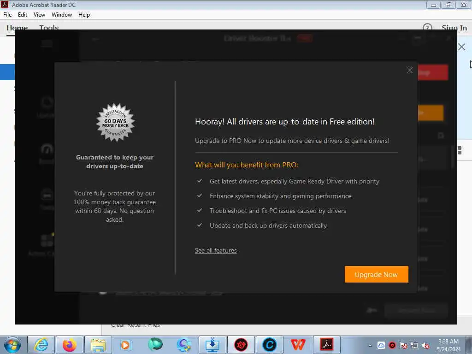Click the Adobe Acrobat title bar logo
This screenshot has width=472, height=354.
coord(5,5)
